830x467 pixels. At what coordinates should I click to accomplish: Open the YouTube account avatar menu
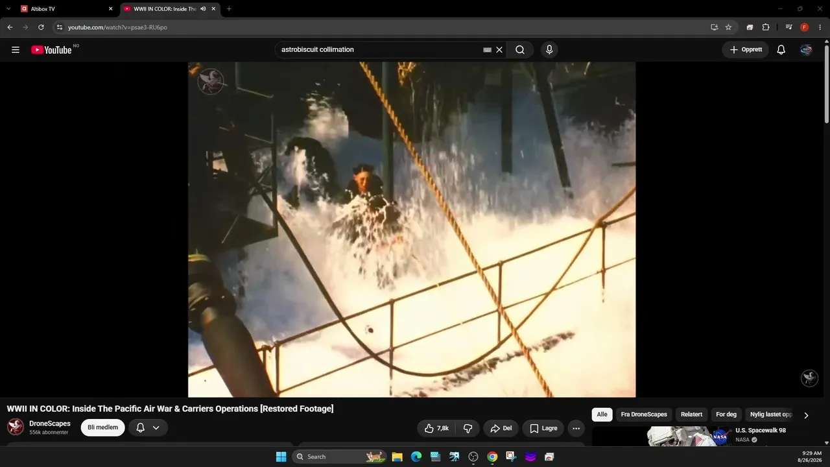coord(806,50)
